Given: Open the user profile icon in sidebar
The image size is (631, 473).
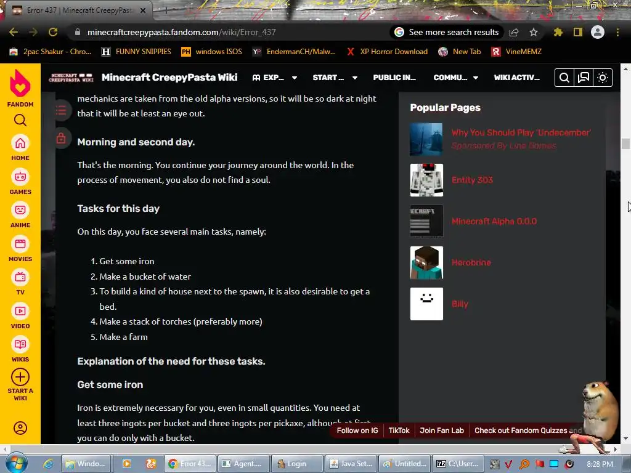Looking at the screenshot, I should click(20, 428).
